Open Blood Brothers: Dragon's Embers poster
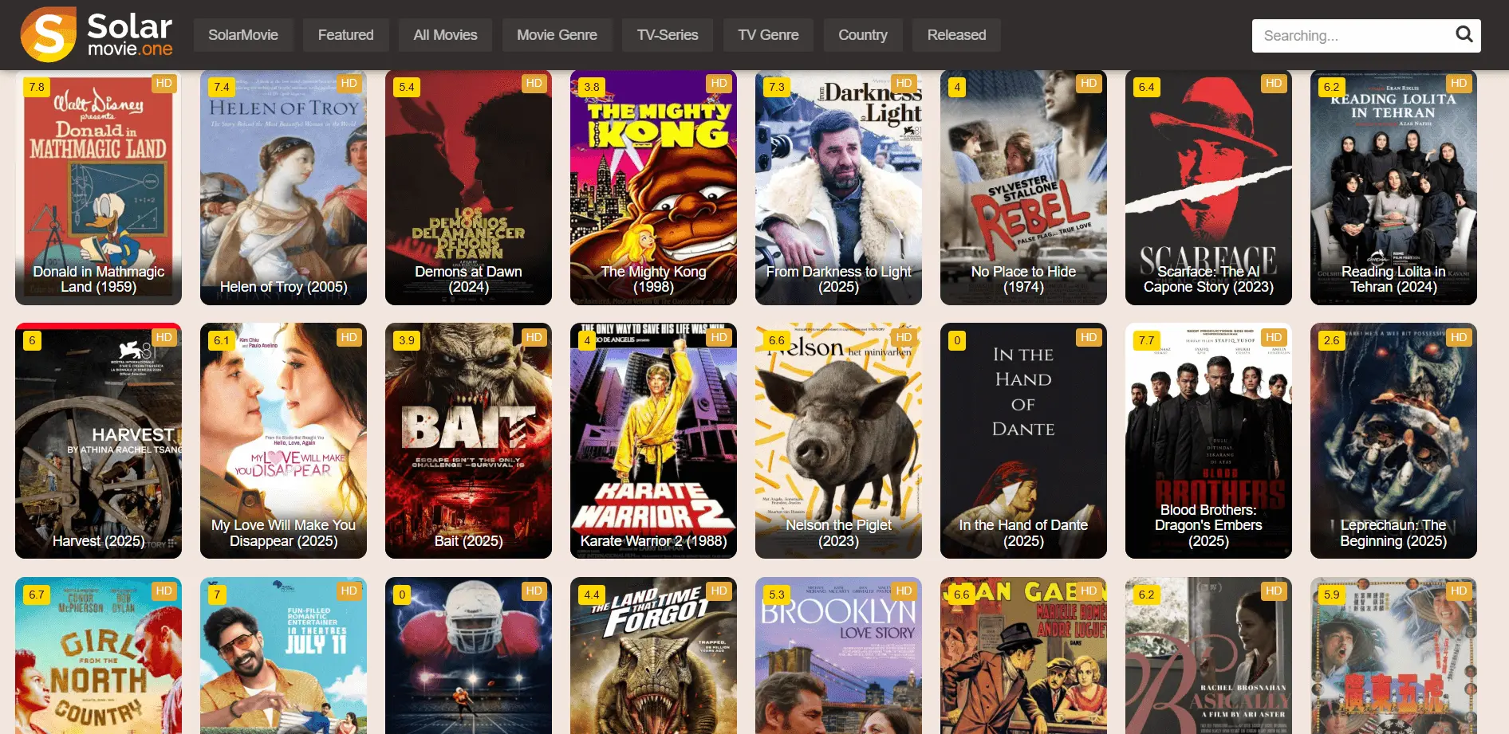Viewport: 1509px width, 734px height. 1208,441
